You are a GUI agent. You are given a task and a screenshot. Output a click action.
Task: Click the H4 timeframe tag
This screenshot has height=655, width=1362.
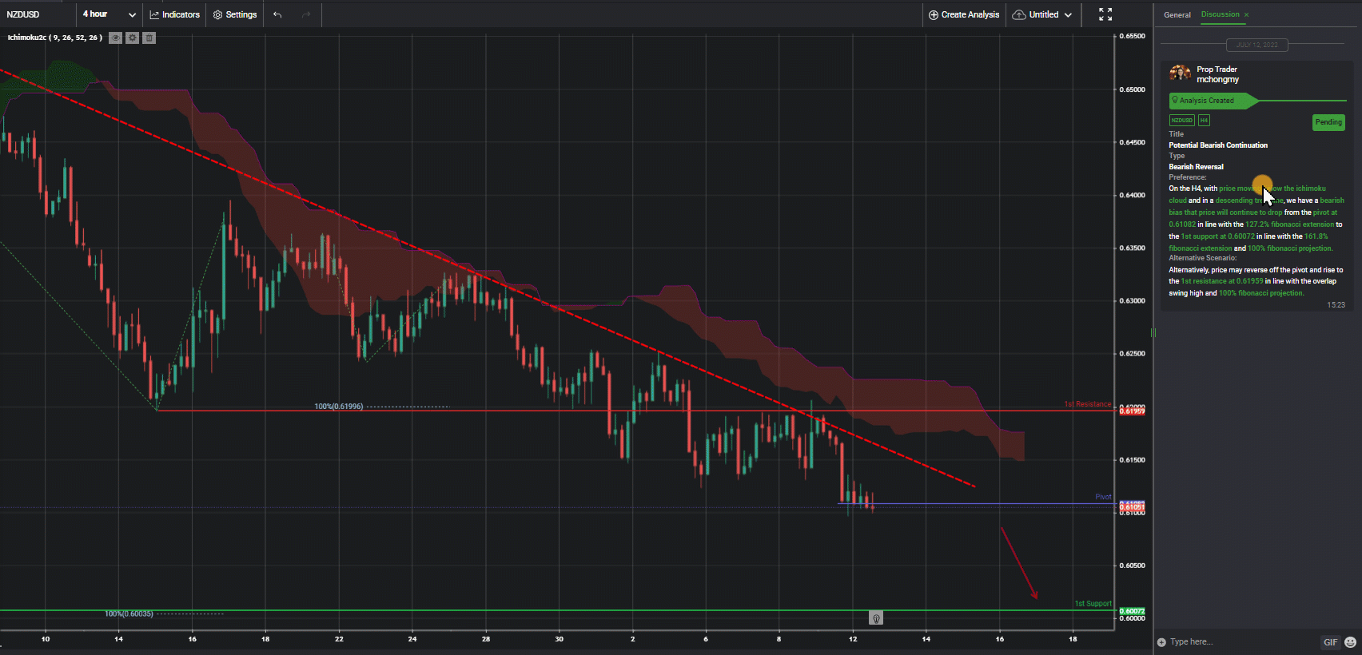click(1204, 121)
